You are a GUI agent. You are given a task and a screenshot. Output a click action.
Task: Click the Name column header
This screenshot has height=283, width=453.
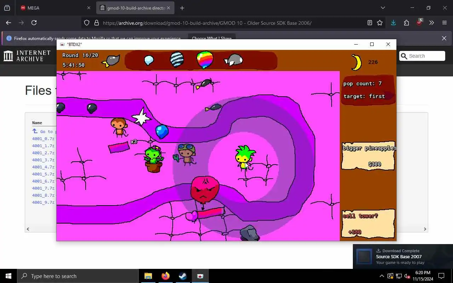pos(37,123)
